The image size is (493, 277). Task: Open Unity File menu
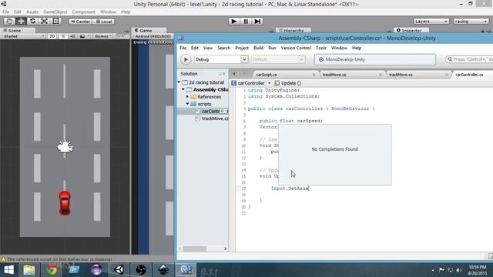click(x=6, y=12)
